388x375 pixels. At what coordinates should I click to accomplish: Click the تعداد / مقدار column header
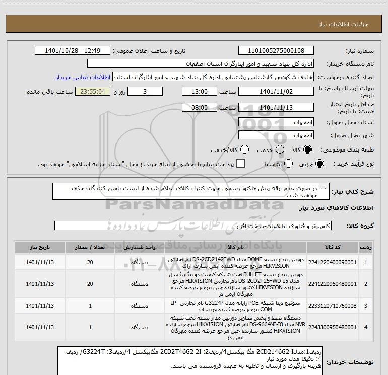[90, 248]
